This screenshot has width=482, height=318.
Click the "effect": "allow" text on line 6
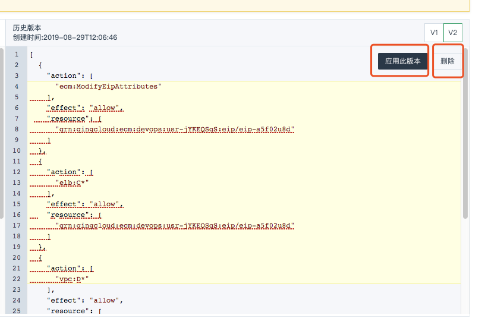pos(84,108)
